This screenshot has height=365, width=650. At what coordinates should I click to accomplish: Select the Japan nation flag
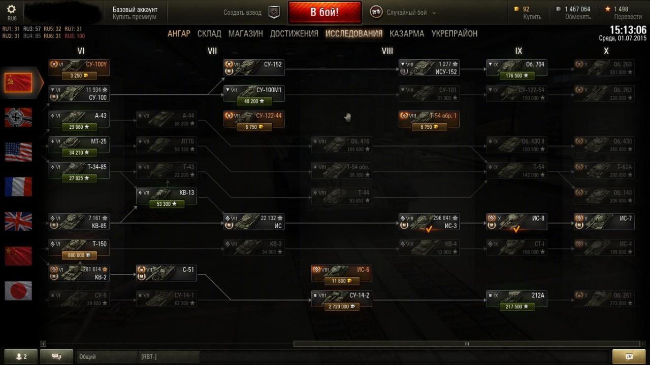[x=18, y=291]
